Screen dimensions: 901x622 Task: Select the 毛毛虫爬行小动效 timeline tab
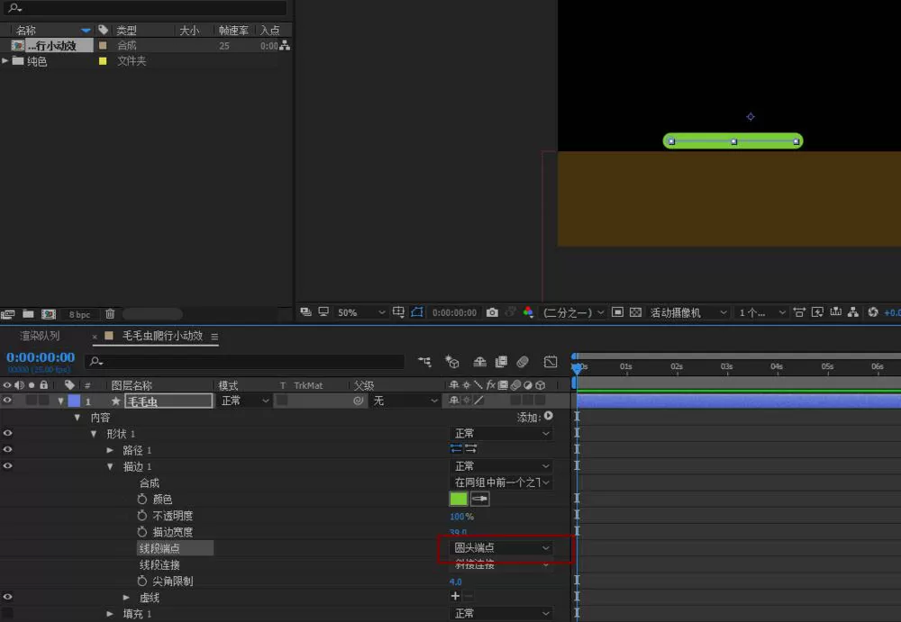[162, 336]
